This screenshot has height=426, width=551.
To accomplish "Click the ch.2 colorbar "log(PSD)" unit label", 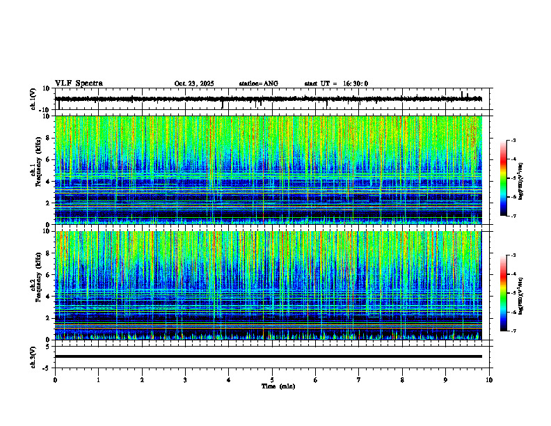I will 522,296.
